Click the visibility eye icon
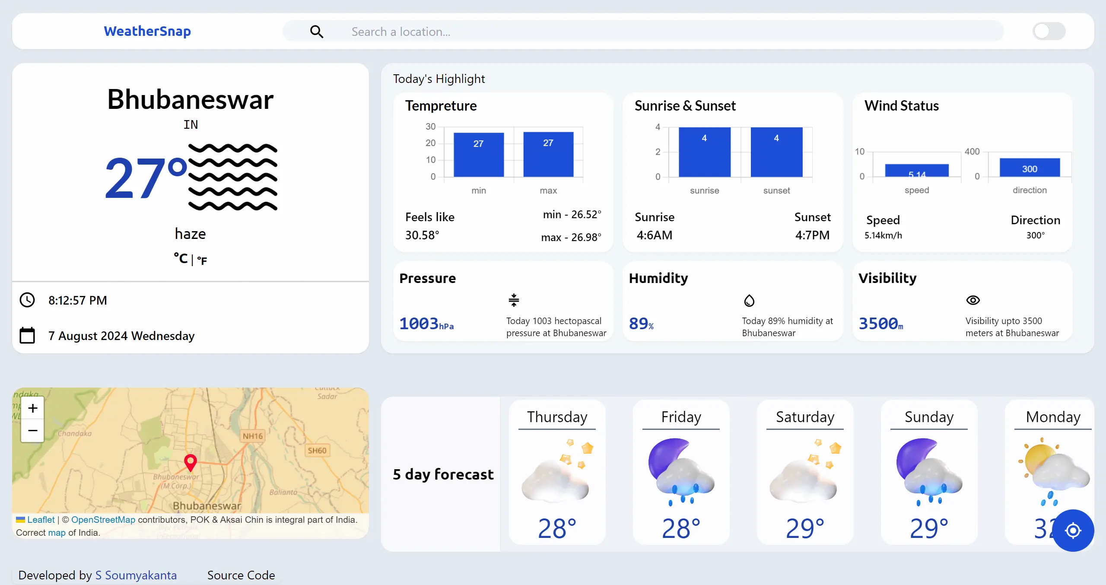Screen dimensions: 1106x585 (973, 300)
